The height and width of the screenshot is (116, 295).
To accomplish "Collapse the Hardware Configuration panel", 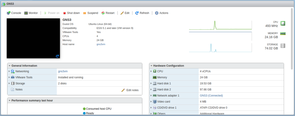I will point(151,66).
